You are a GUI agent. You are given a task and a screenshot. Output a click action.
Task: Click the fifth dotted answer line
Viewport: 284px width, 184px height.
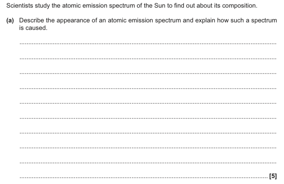148,103
